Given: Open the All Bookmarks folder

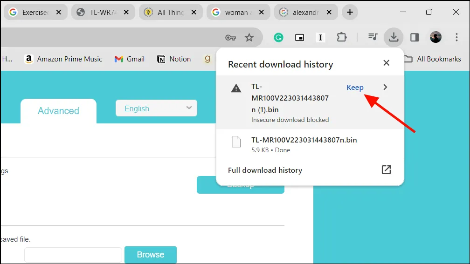Looking at the screenshot, I should click(433, 59).
